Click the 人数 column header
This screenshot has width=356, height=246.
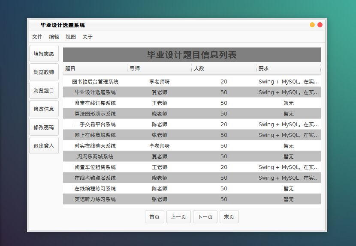[x=224, y=68]
